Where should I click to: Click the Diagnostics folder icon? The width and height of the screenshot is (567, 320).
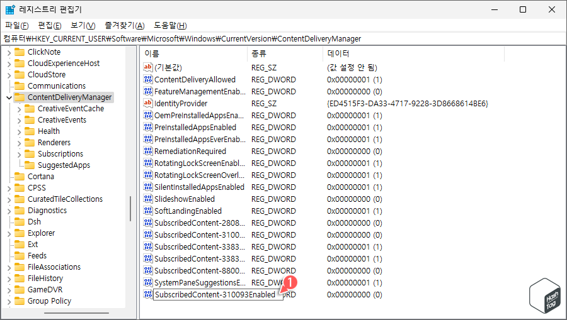[20, 211]
